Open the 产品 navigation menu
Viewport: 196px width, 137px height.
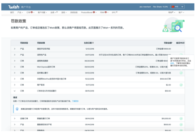click(x=20, y=12)
